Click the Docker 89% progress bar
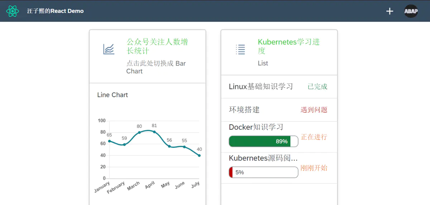The width and height of the screenshot is (430, 205). [x=263, y=141]
